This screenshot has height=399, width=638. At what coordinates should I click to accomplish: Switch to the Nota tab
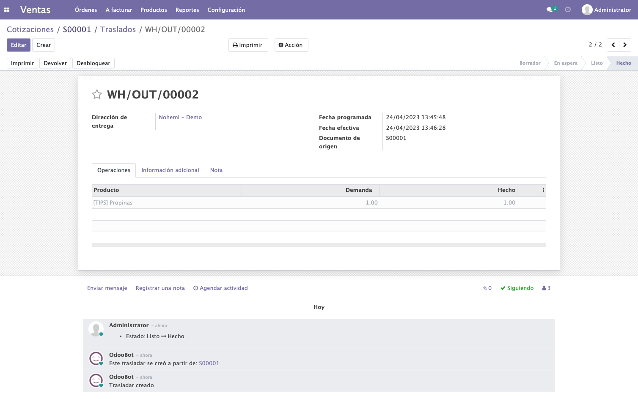click(216, 170)
